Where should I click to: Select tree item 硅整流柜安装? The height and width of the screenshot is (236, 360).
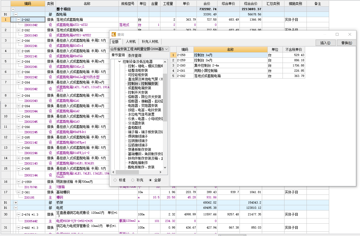138,70
